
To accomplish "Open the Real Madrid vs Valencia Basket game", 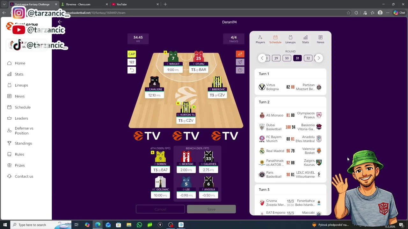I will pos(290,151).
